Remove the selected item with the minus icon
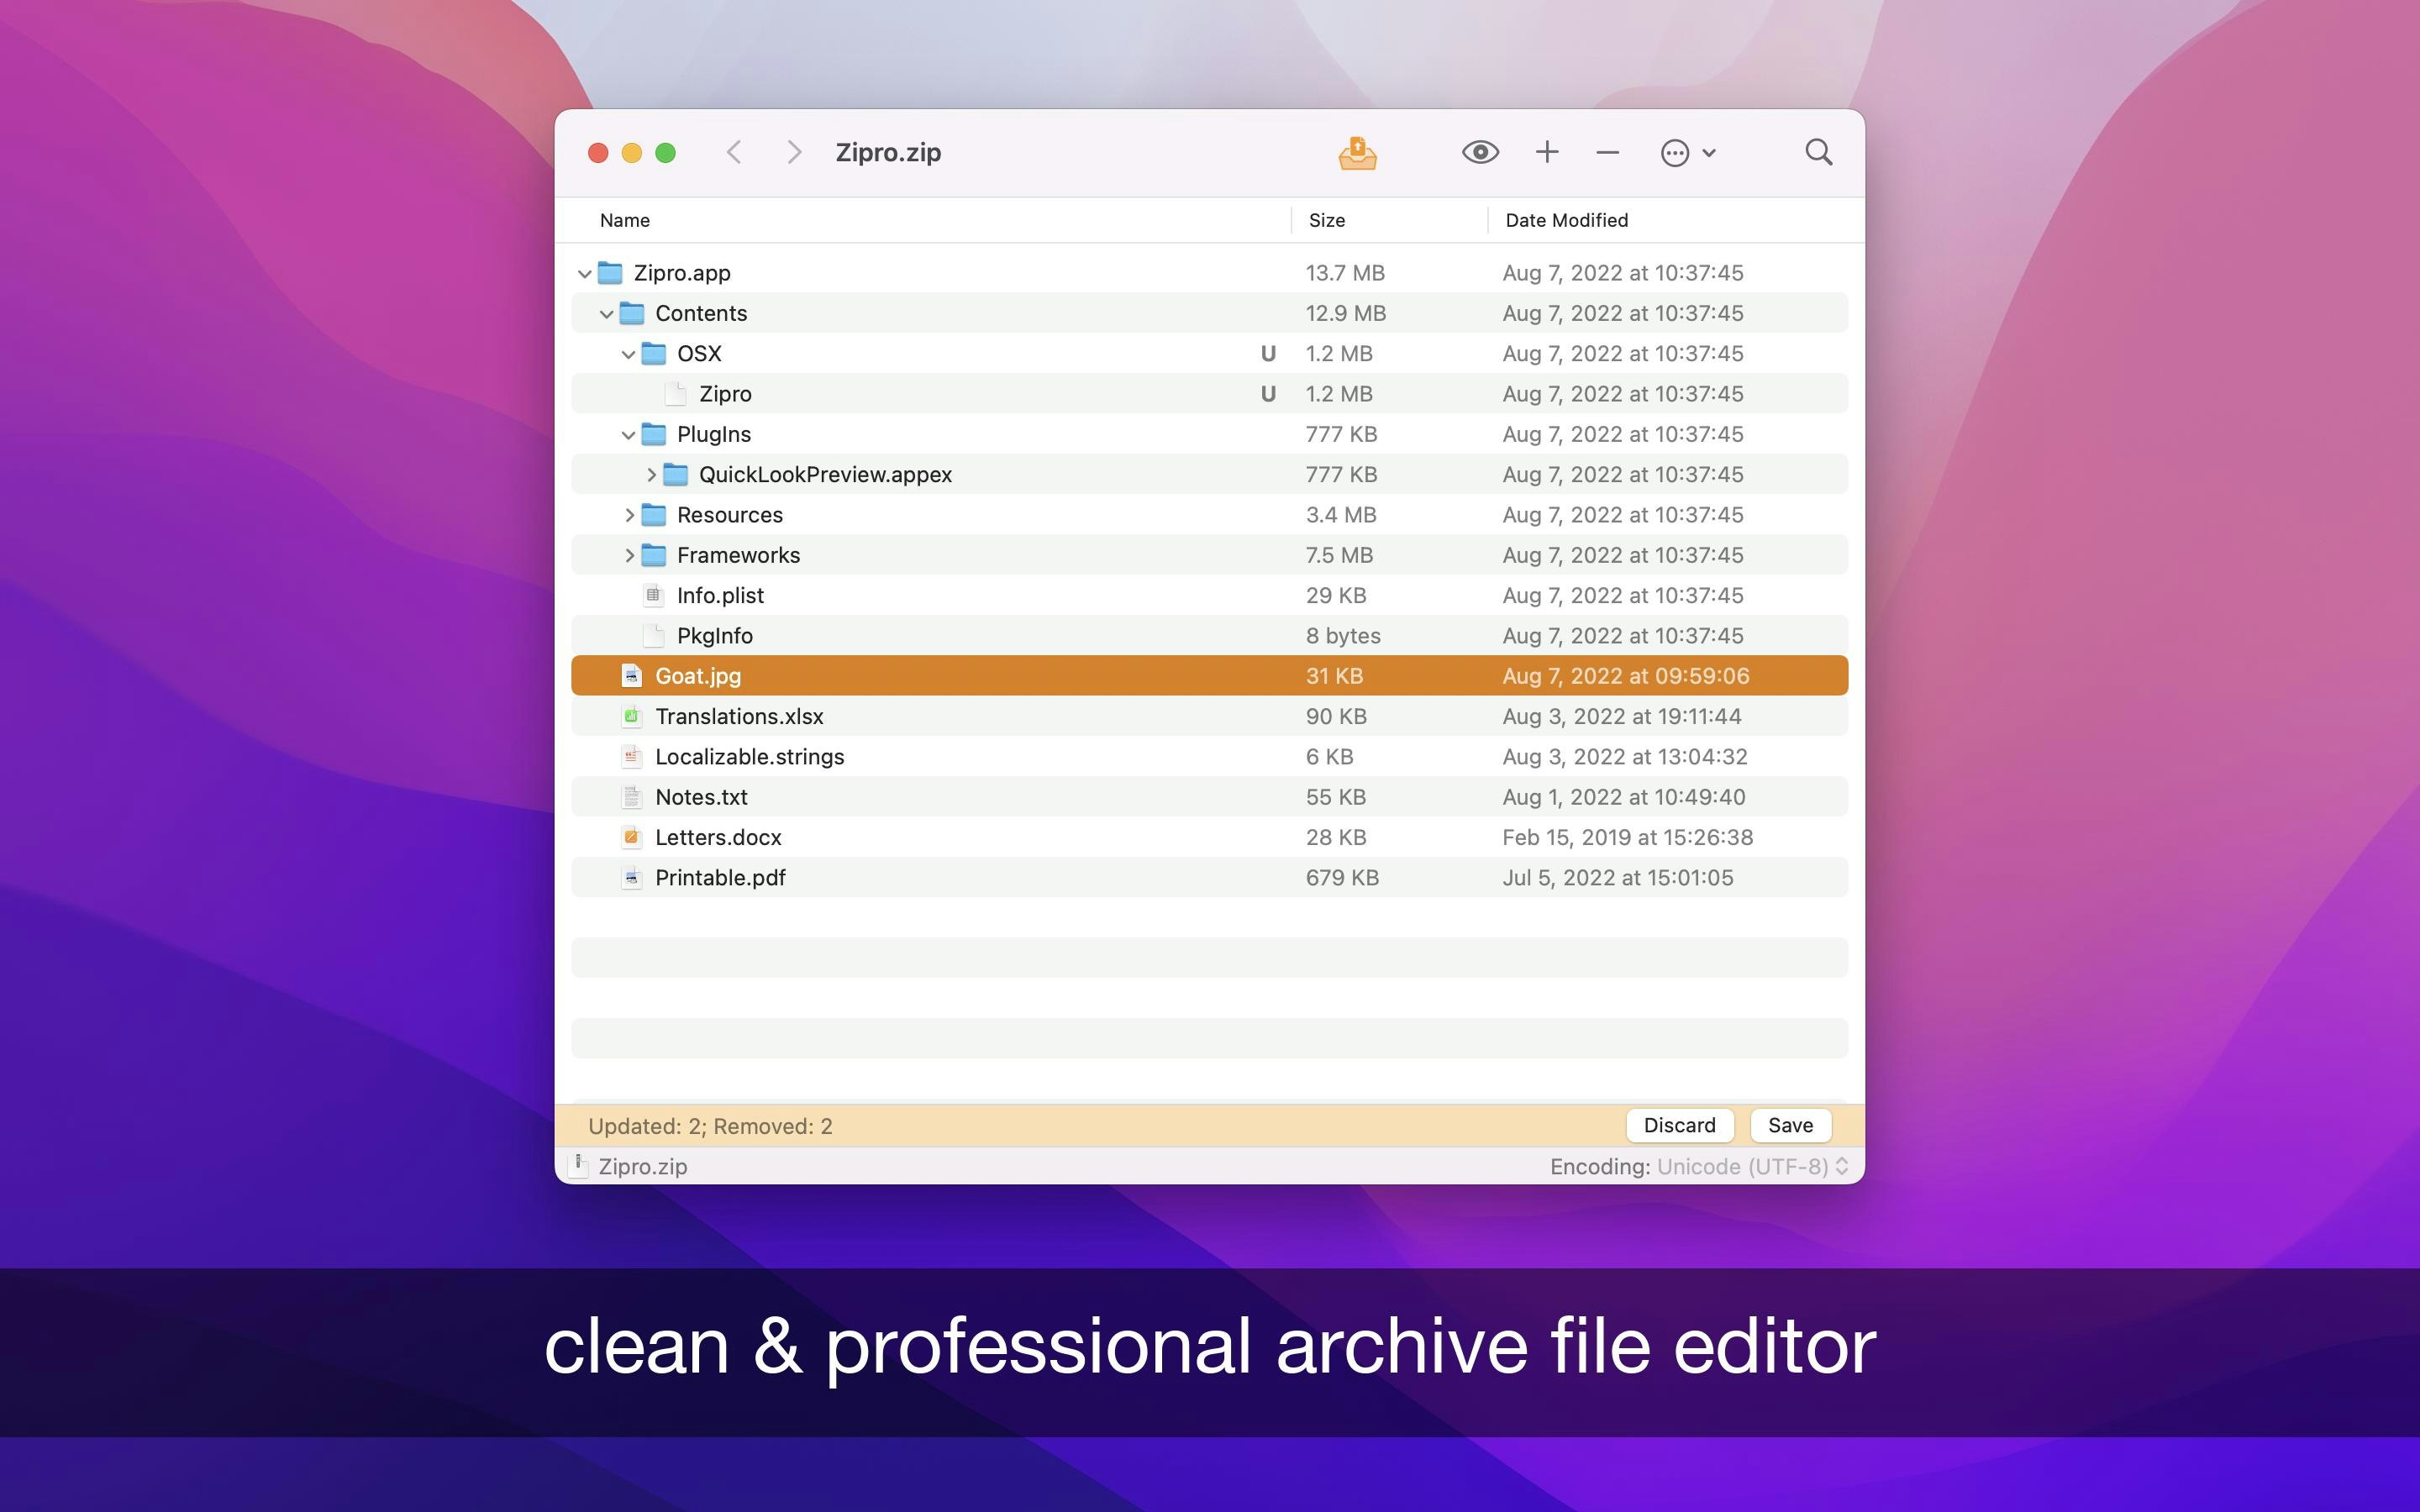Screen dimensions: 2420x1512 (1608, 152)
